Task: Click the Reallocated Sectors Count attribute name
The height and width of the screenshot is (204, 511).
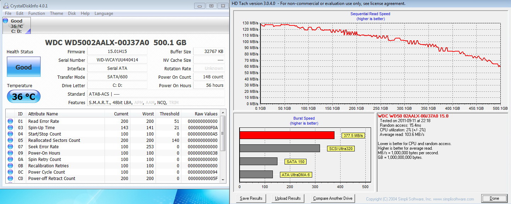Action: tap(54, 140)
